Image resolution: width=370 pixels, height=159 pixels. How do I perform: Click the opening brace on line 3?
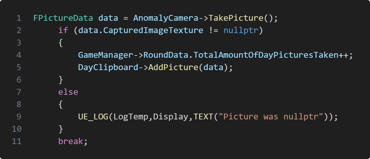click(x=61, y=43)
